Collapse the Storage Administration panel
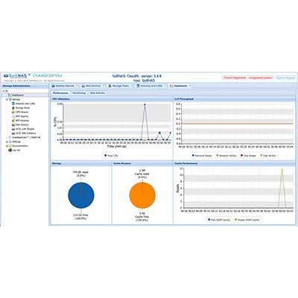Screen dimensions: 298x298 tap(45, 86)
